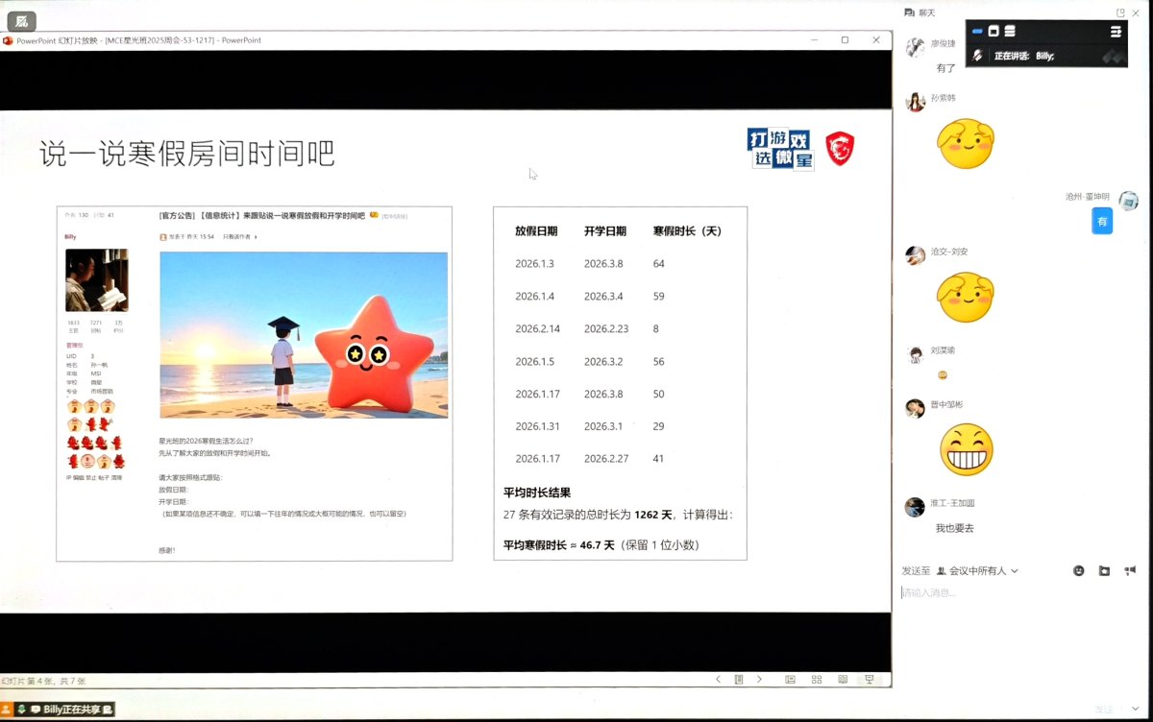Click the 发送 send button
The height and width of the screenshot is (722, 1153).
pos(1105,710)
